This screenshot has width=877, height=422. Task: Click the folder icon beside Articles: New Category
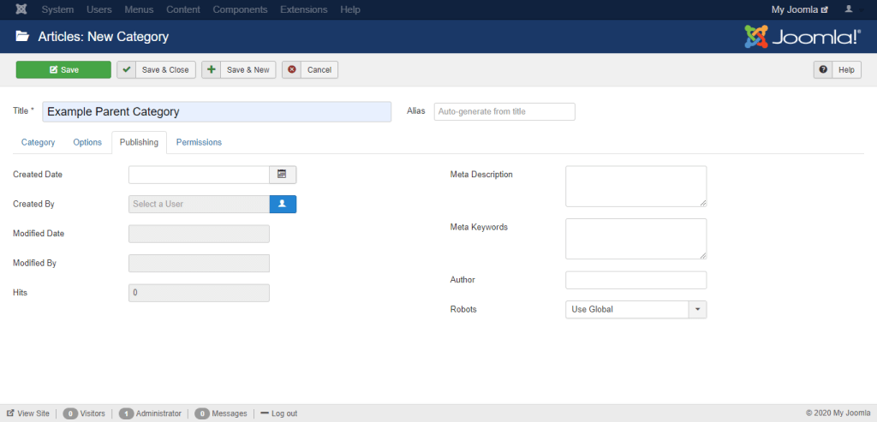pyautogui.click(x=22, y=37)
